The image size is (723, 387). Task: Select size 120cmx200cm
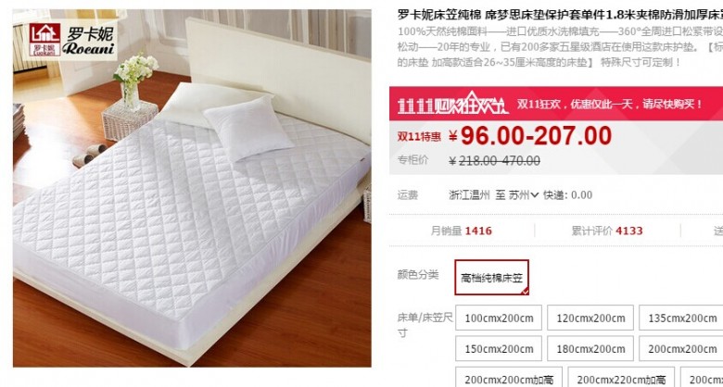pos(590,318)
